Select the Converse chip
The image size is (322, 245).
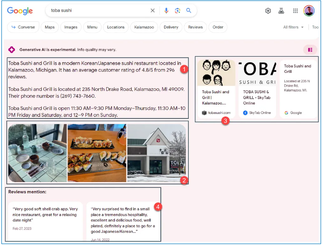tap(23, 27)
